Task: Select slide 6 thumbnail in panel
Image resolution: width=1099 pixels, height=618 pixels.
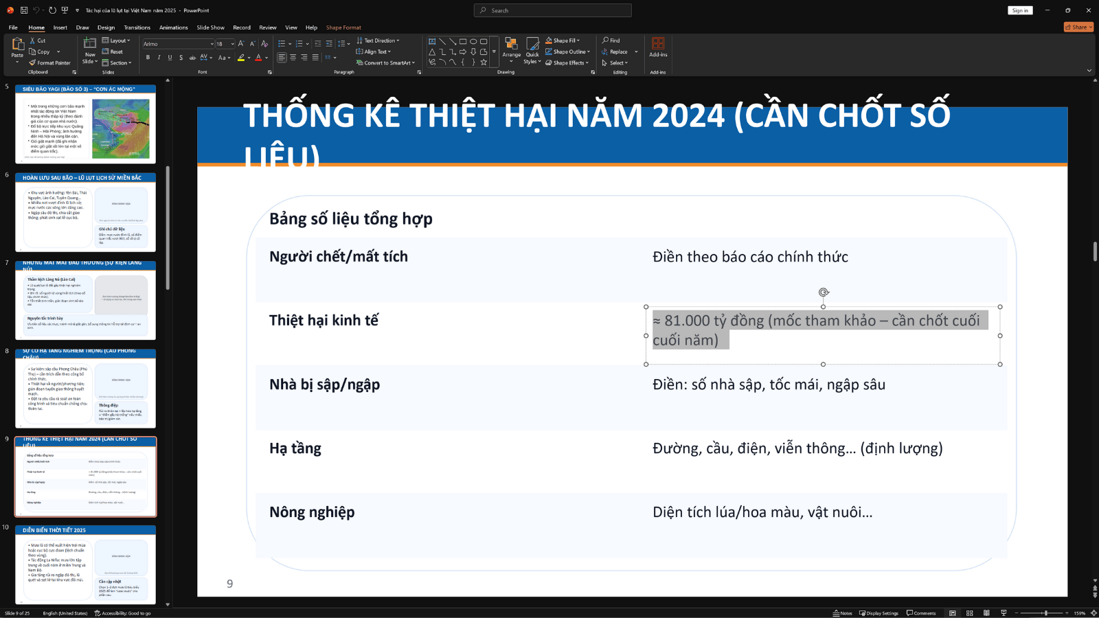Action: (85, 212)
